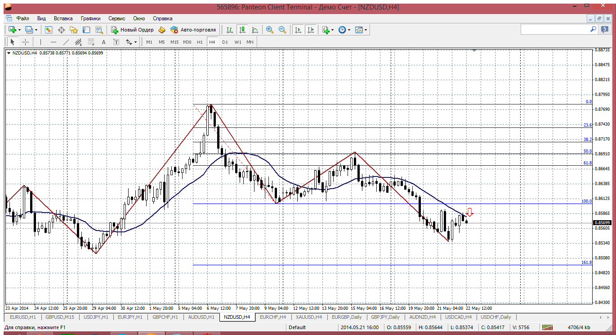Expand the new chart dropdown arrow
Viewport: 616px width, 335px height.
coord(19,30)
